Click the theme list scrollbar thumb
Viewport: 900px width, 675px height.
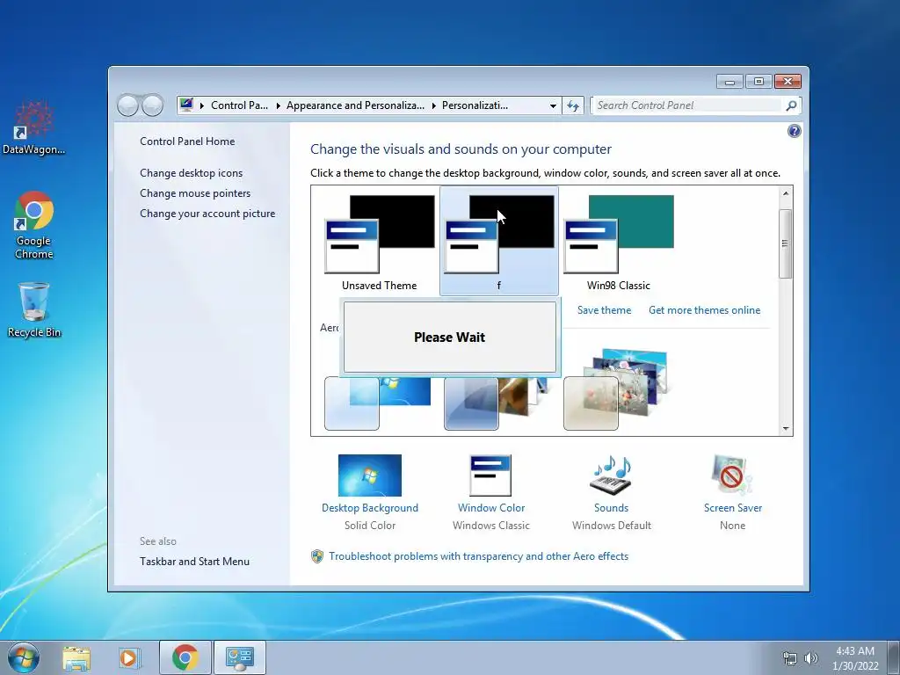click(785, 244)
